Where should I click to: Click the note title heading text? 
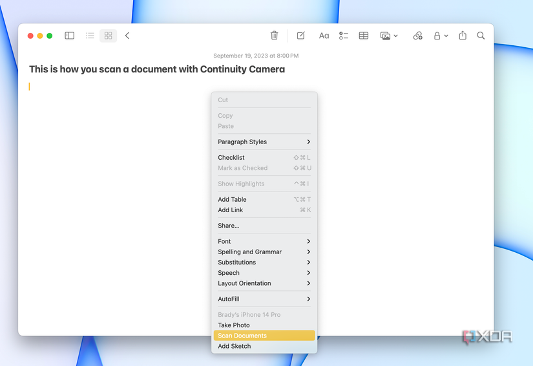click(157, 69)
